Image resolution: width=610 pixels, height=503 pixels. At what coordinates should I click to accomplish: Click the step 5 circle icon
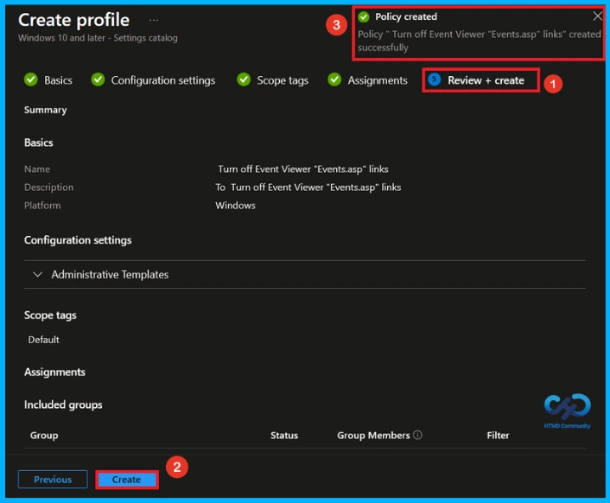point(434,80)
